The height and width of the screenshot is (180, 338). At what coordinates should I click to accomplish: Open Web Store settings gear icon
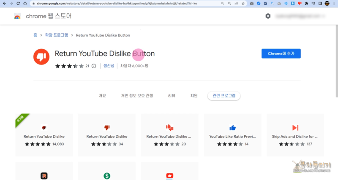coord(268,16)
